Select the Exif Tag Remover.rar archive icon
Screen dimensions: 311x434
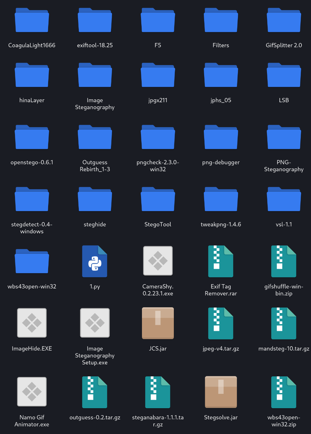221,261
